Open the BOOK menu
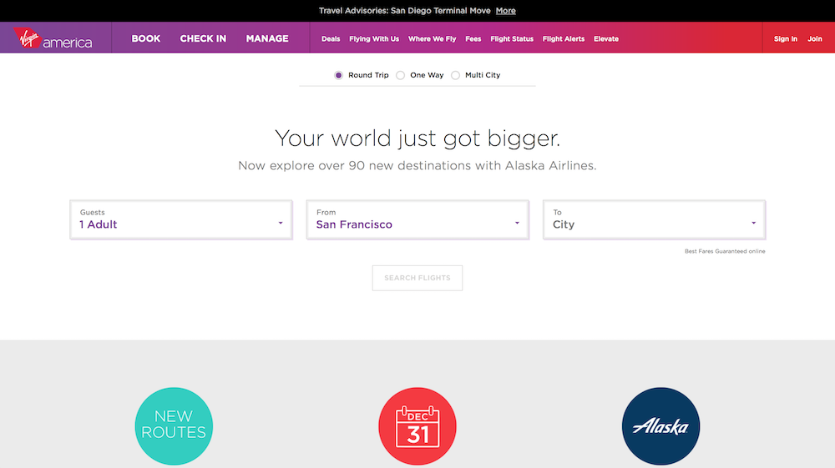This screenshot has height=468, width=835. pyautogui.click(x=146, y=38)
